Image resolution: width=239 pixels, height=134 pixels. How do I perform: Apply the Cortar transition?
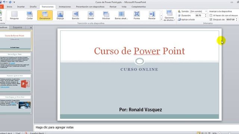click(x=30, y=15)
